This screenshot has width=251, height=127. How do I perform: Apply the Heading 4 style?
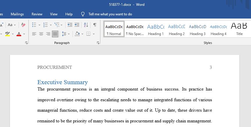(218, 29)
